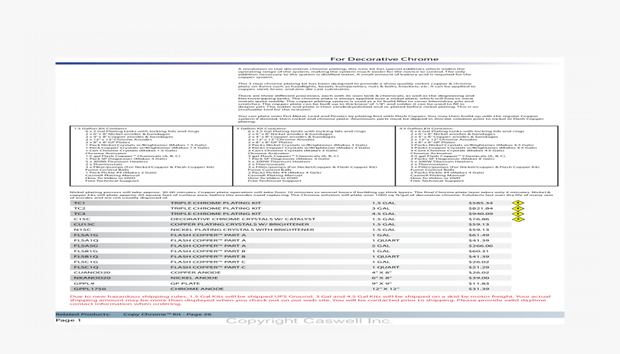Click the price $266.06
The image size is (620, 354).
click(480, 246)
